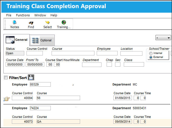Image resolution: width=172 pixels, height=128 pixels.
Task: Click the Course Time minute field in 09/09/2014 row
Action: coord(143,122)
